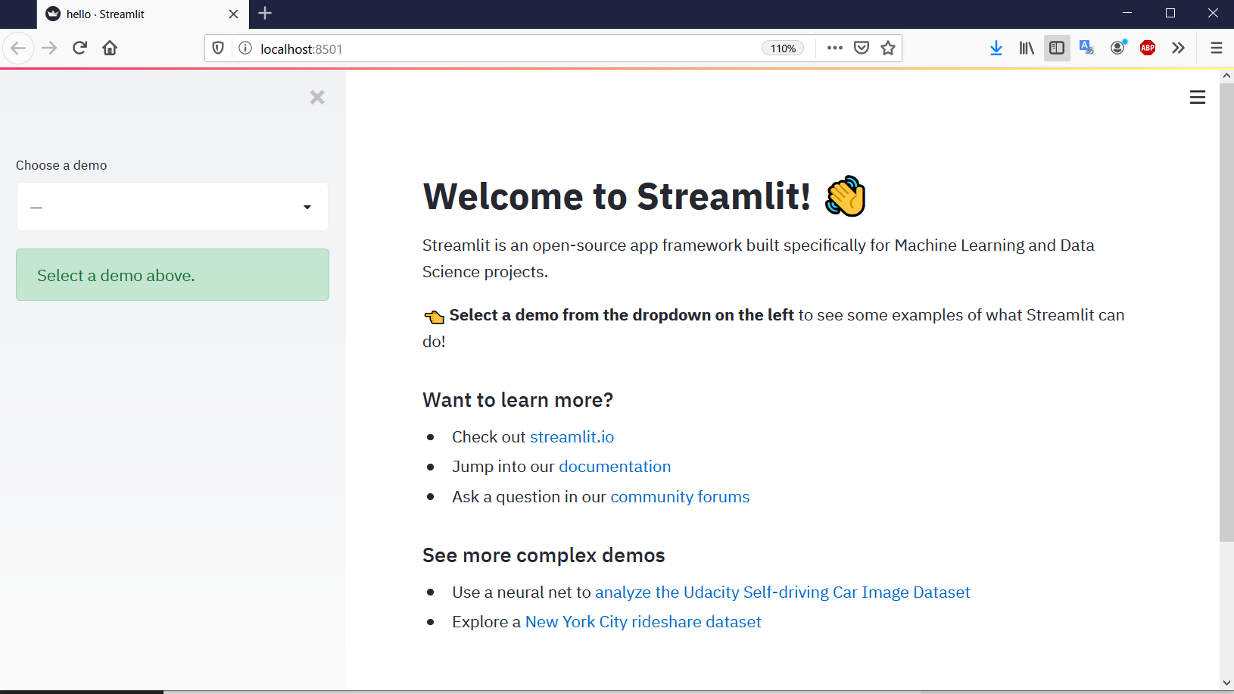Open Adblock Plus

pyautogui.click(x=1147, y=48)
